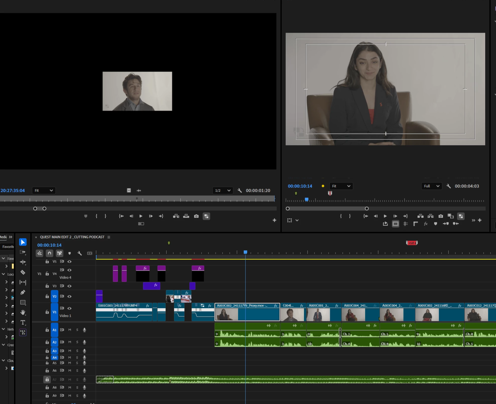Toggle Snap in Timeline magnet icon
The height and width of the screenshot is (404, 496).
click(x=49, y=253)
